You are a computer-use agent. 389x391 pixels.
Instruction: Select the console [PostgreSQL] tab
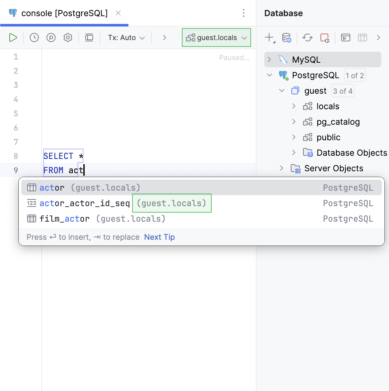[x=64, y=13]
